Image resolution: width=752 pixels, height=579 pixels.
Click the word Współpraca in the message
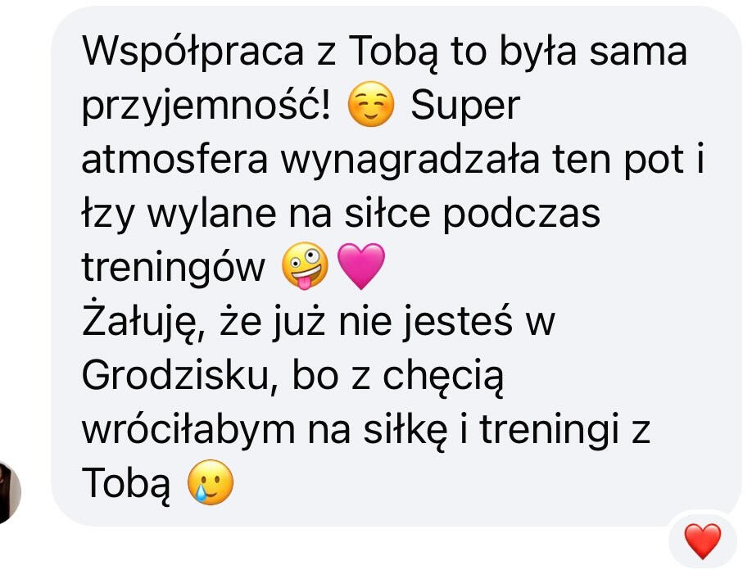[x=193, y=52]
